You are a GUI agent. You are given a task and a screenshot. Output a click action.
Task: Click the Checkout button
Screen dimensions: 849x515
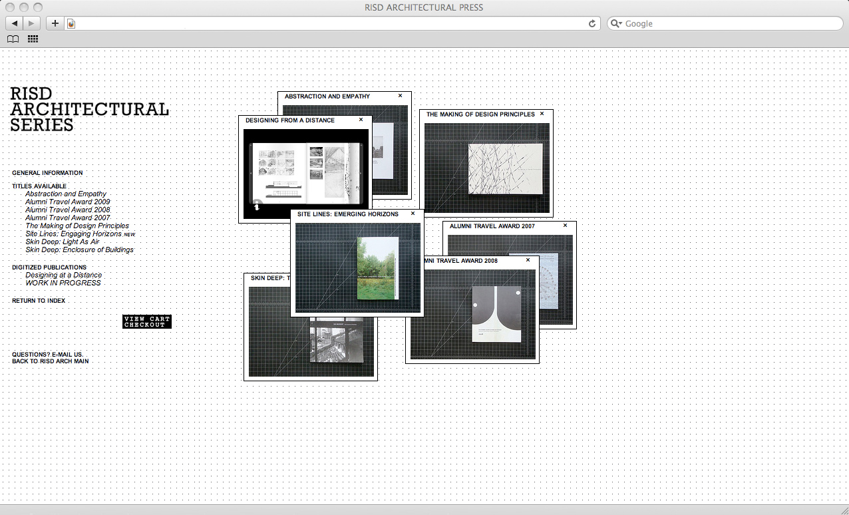(144, 325)
